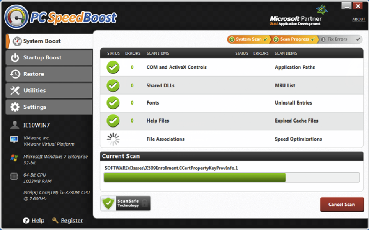Click the Help Files scan item

[158, 121]
